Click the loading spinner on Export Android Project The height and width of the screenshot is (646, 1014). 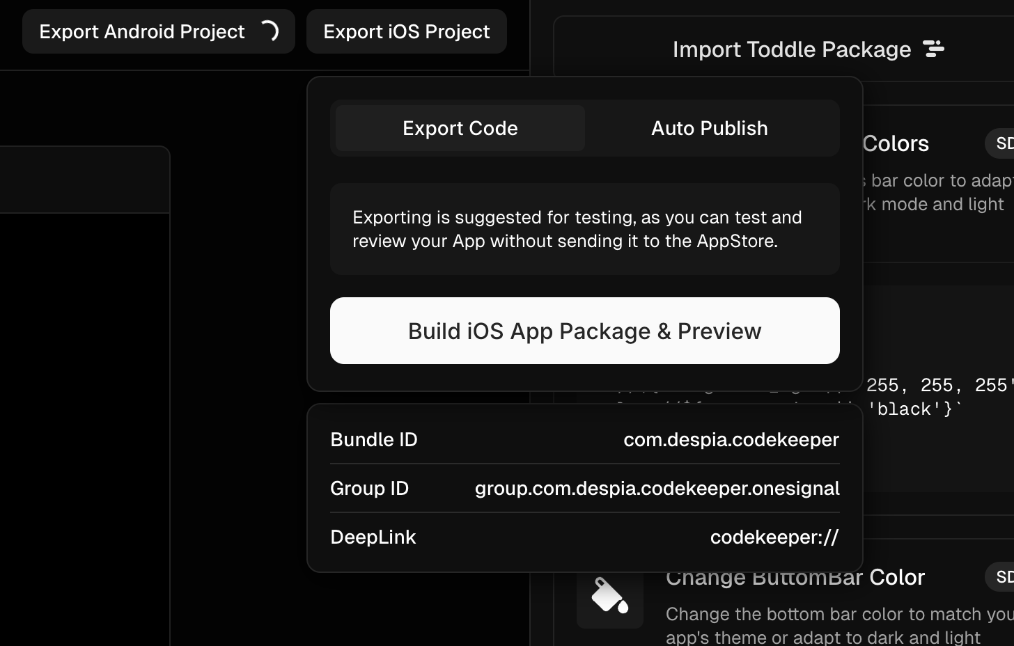tap(269, 31)
